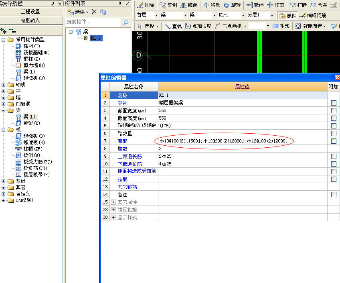Select the 修剪 trim tool

pos(275,5)
